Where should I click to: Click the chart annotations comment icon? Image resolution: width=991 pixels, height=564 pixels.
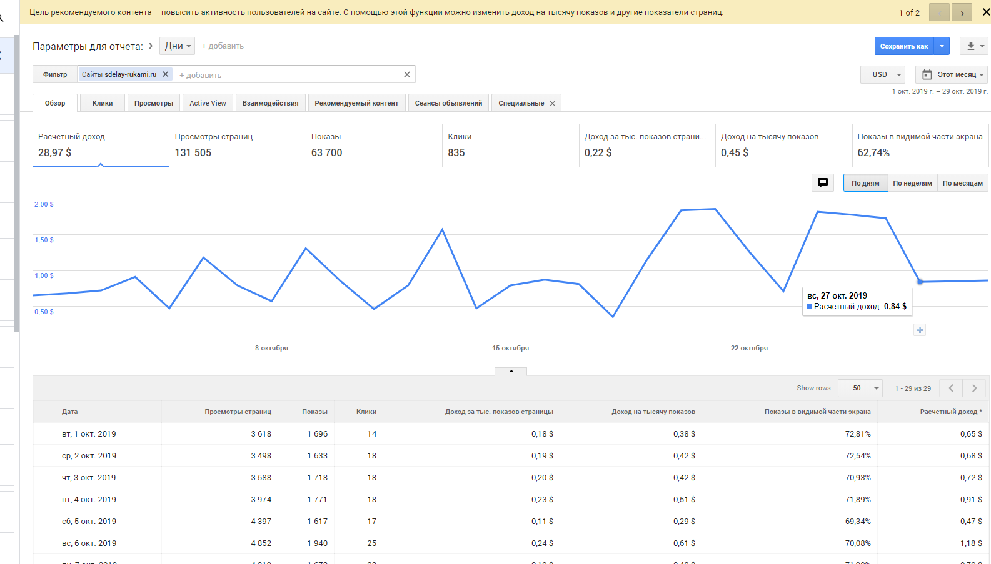pos(822,183)
